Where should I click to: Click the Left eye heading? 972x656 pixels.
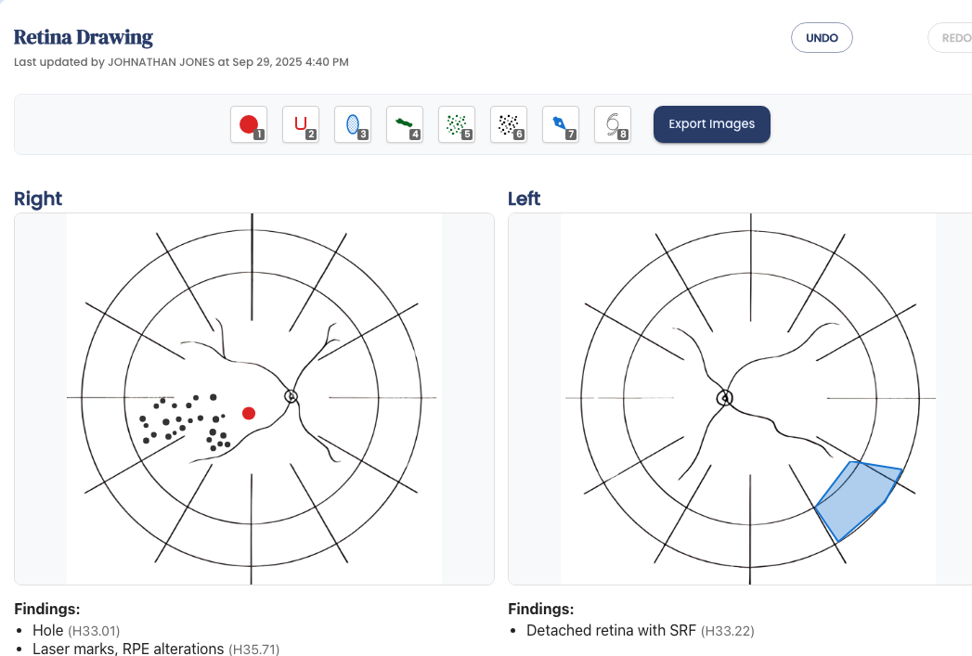click(524, 199)
